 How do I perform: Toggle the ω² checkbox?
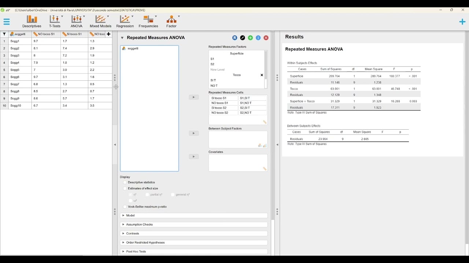pos(130,201)
